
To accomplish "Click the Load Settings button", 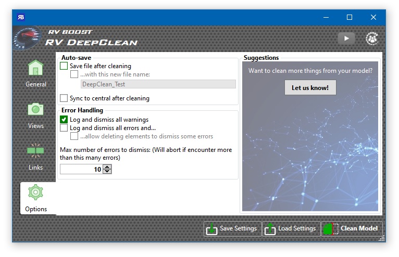I will click(291, 229).
